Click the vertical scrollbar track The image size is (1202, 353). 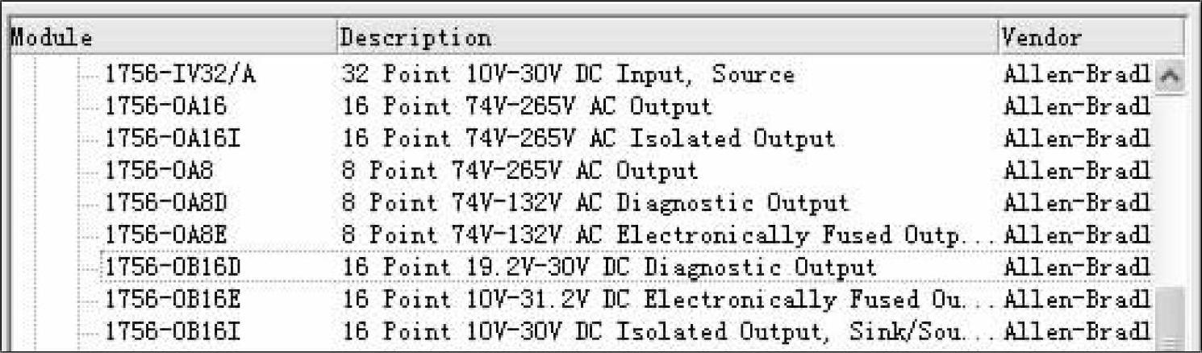click(1170, 185)
